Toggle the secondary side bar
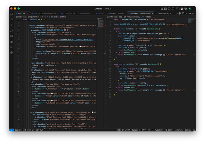The image size is (205, 143). pyautogui.click(x=173, y=9)
